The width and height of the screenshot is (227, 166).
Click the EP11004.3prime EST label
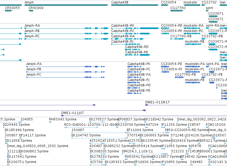click(140, 130)
